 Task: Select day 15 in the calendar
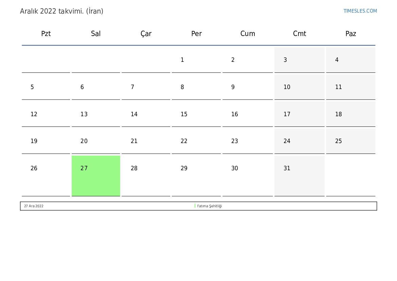[x=184, y=114]
